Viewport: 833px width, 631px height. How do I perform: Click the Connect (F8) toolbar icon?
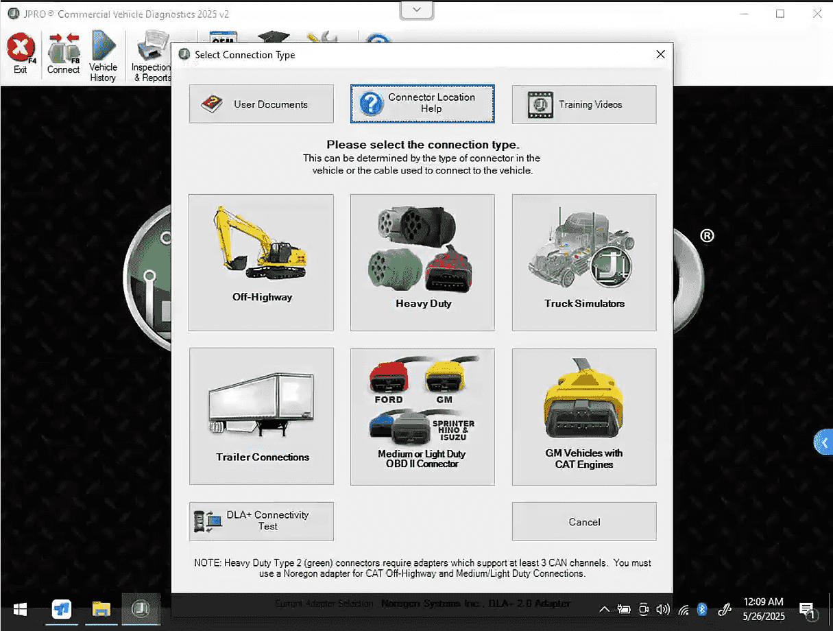(x=63, y=54)
